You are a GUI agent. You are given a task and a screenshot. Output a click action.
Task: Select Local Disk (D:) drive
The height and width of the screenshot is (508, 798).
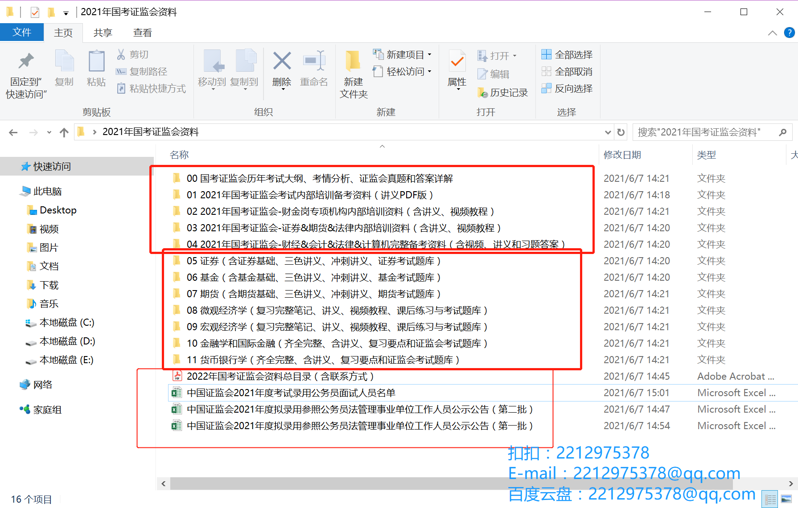point(60,341)
